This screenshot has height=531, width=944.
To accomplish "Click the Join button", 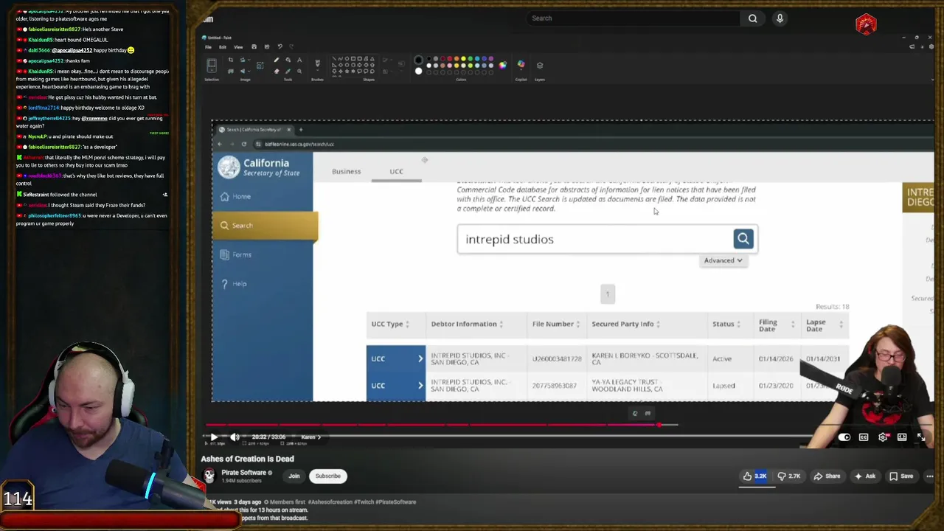I will pyautogui.click(x=294, y=476).
